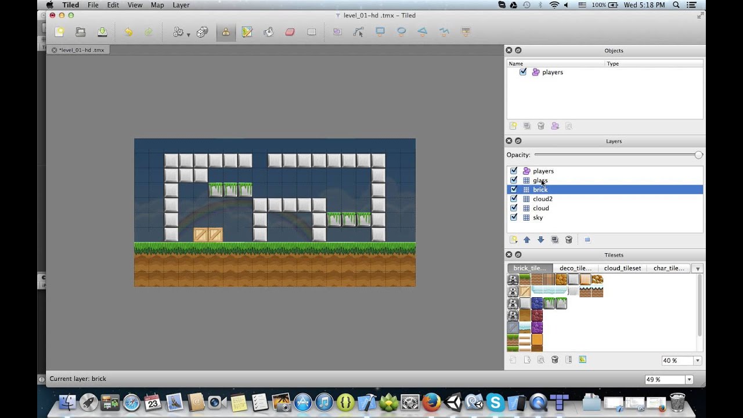
Task: Click the Open file toolbar icon
Action: coord(81,32)
